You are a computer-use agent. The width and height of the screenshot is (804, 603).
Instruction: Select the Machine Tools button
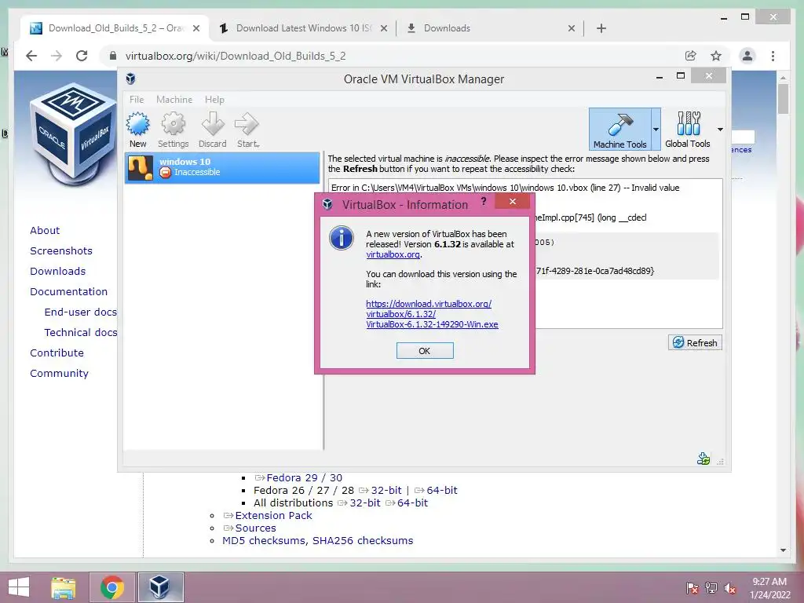(619, 130)
